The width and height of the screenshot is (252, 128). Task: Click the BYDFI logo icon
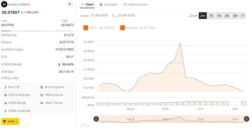click(5, 122)
